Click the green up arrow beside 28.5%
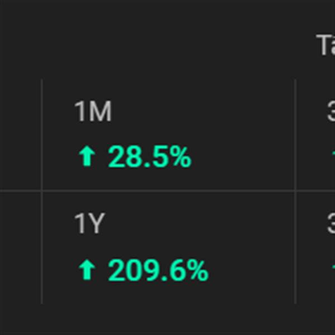The width and height of the screenshot is (335, 335). click(86, 157)
